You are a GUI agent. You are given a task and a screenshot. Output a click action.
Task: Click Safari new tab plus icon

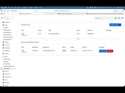tap(120, 11)
